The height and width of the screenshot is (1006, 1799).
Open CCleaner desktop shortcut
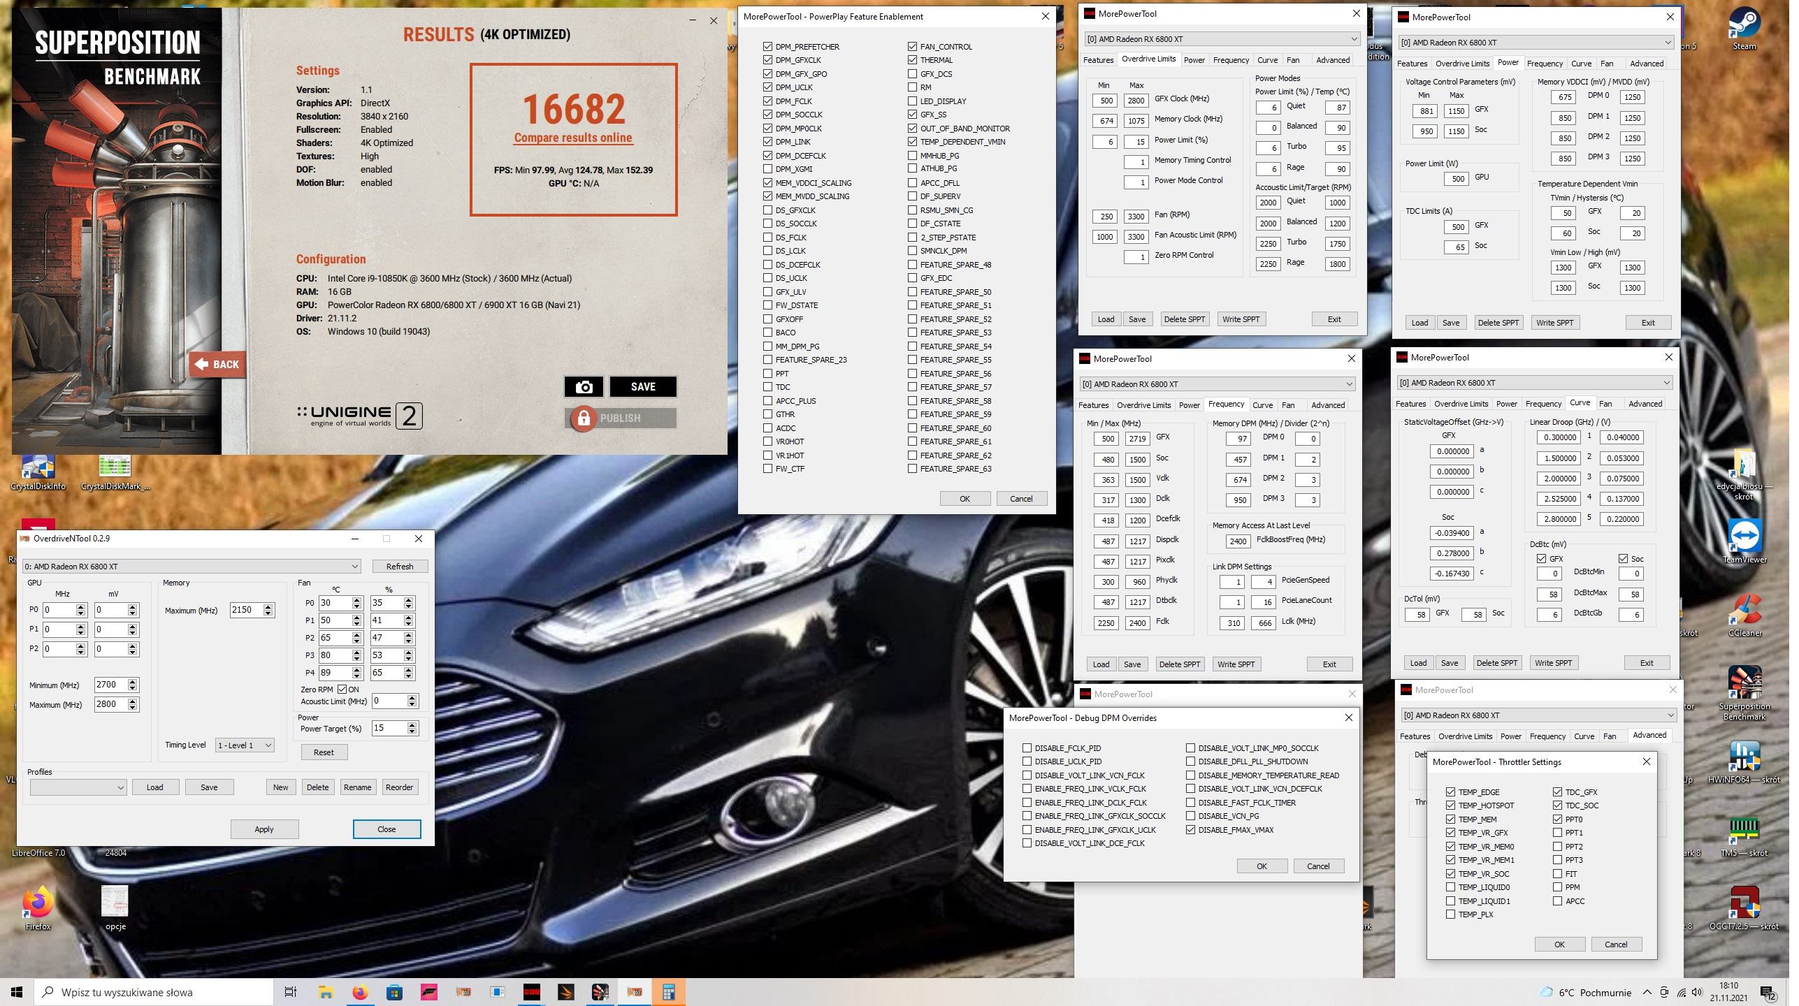(1744, 615)
